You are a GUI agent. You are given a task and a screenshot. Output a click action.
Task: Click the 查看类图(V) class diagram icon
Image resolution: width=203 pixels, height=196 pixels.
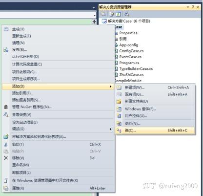[6, 115]
